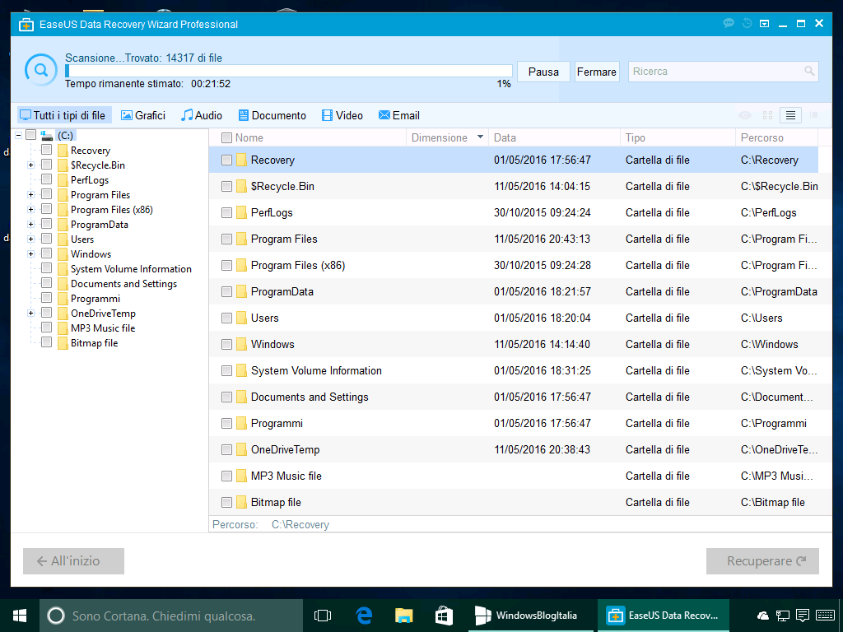The height and width of the screenshot is (632, 843).
Task: Expand the ProgramData tree node
Action: (x=30, y=224)
